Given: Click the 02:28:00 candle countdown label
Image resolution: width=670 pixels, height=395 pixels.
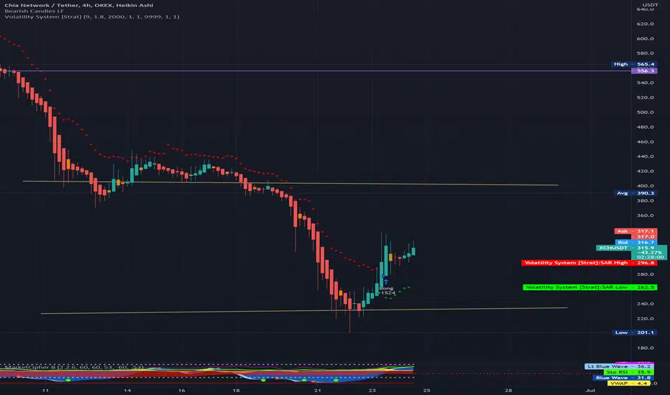Looking at the screenshot, I should coord(651,257).
